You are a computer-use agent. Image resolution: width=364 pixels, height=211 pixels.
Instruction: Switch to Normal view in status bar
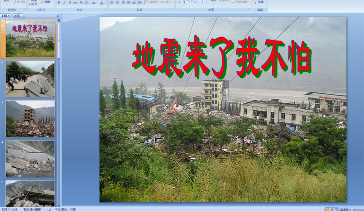[x=328, y=209]
